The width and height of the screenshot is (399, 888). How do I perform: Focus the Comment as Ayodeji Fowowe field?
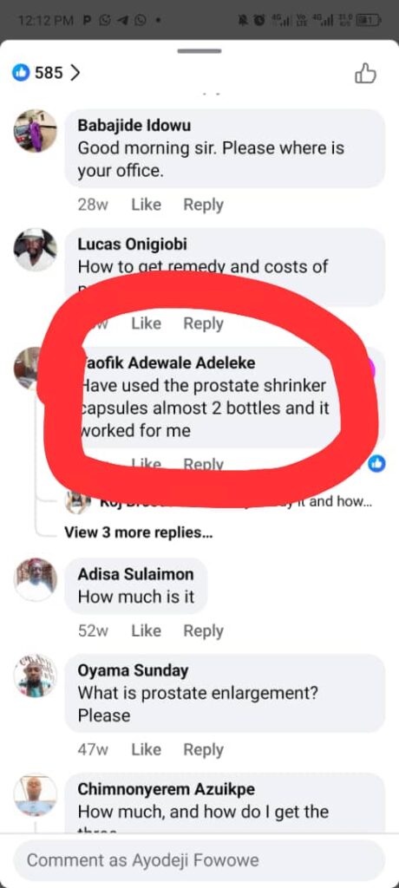click(199, 860)
